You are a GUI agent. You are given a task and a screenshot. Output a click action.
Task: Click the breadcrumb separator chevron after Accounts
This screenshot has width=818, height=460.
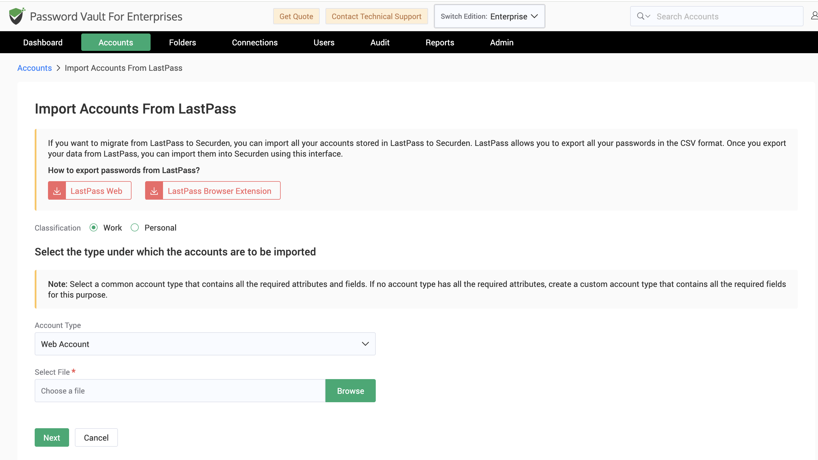pyautogui.click(x=58, y=68)
